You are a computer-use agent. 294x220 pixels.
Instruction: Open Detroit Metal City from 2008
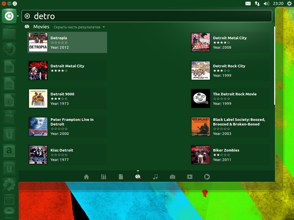pyautogui.click(x=230, y=42)
